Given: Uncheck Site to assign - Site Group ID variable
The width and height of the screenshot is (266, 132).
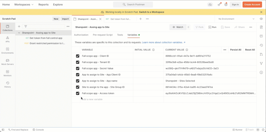Looking at the screenshot, I should point(78,87).
